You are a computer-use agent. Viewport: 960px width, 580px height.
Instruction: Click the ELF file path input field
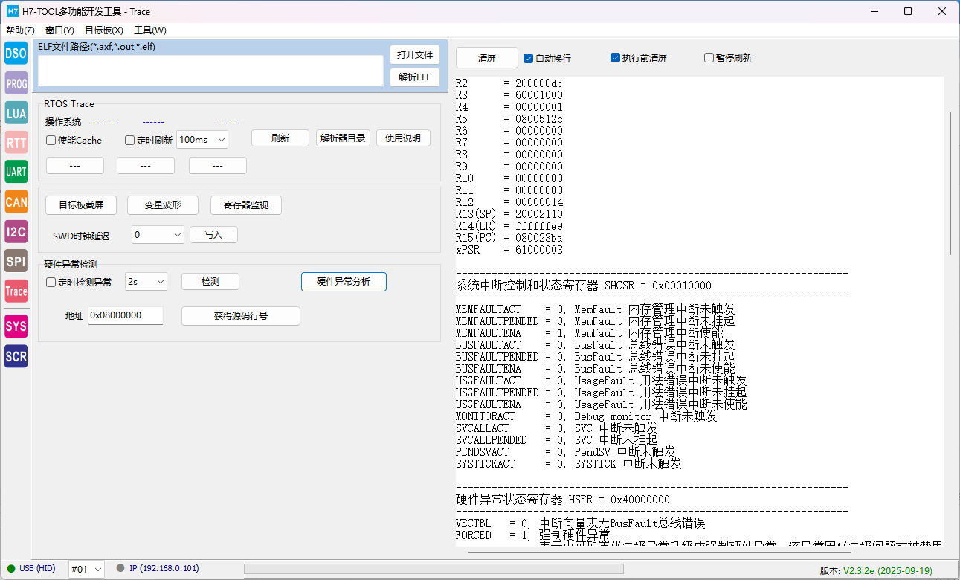click(x=211, y=71)
